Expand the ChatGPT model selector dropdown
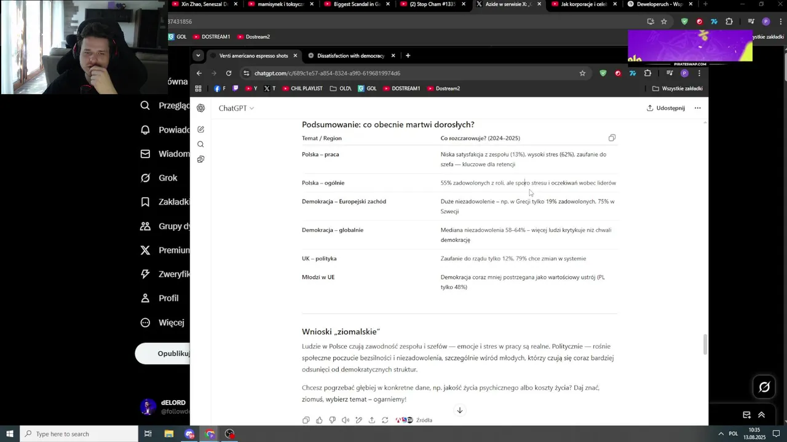 236,108
